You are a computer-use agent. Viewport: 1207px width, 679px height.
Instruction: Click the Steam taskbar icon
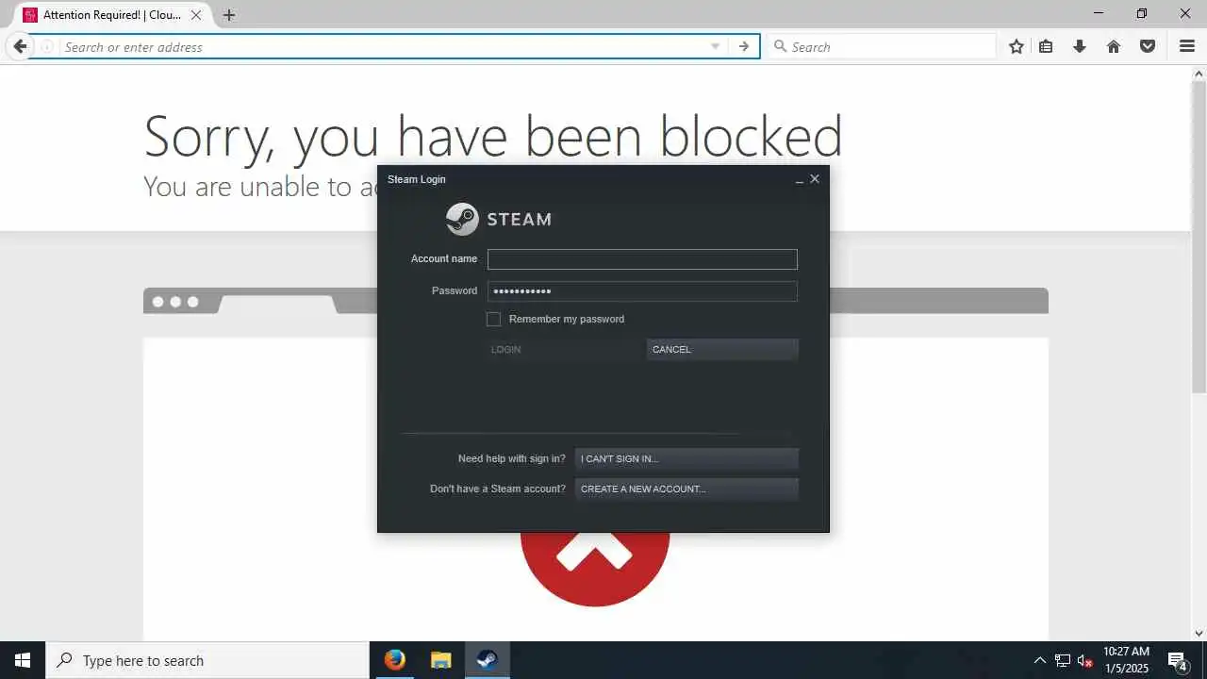click(487, 660)
